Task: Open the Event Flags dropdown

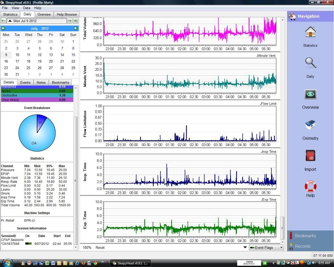Action: click(266, 247)
